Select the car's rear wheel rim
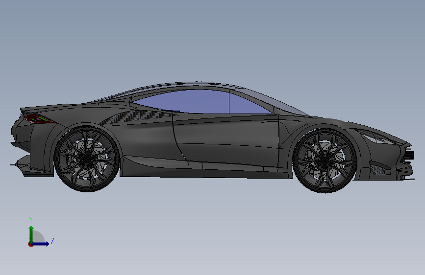 [x=86, y=160]
